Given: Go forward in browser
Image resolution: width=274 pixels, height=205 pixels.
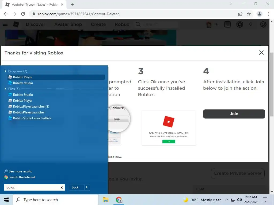Looking at the screenshot, I should coord(14,14).
